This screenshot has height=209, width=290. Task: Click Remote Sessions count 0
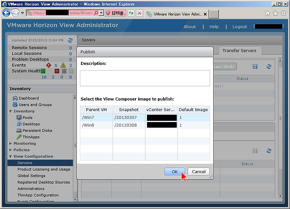coord(70,48)
